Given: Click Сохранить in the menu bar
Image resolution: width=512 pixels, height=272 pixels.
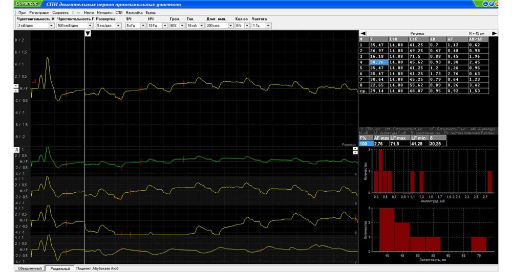Looking at the screenshot, I should 60,12.
